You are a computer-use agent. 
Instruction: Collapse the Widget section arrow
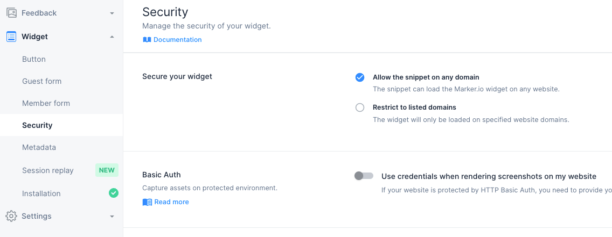pyautogui.click(x=112, y=37)
